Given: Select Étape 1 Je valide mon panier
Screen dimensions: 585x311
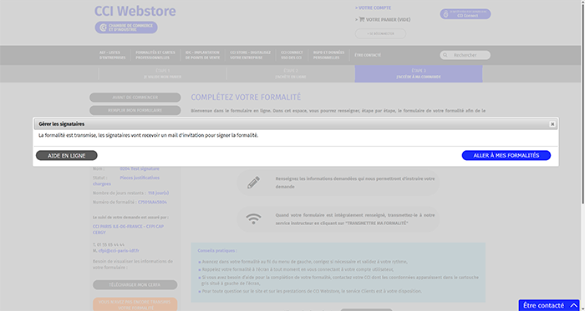Looking at the screenshot, I should tap(163, 73).
